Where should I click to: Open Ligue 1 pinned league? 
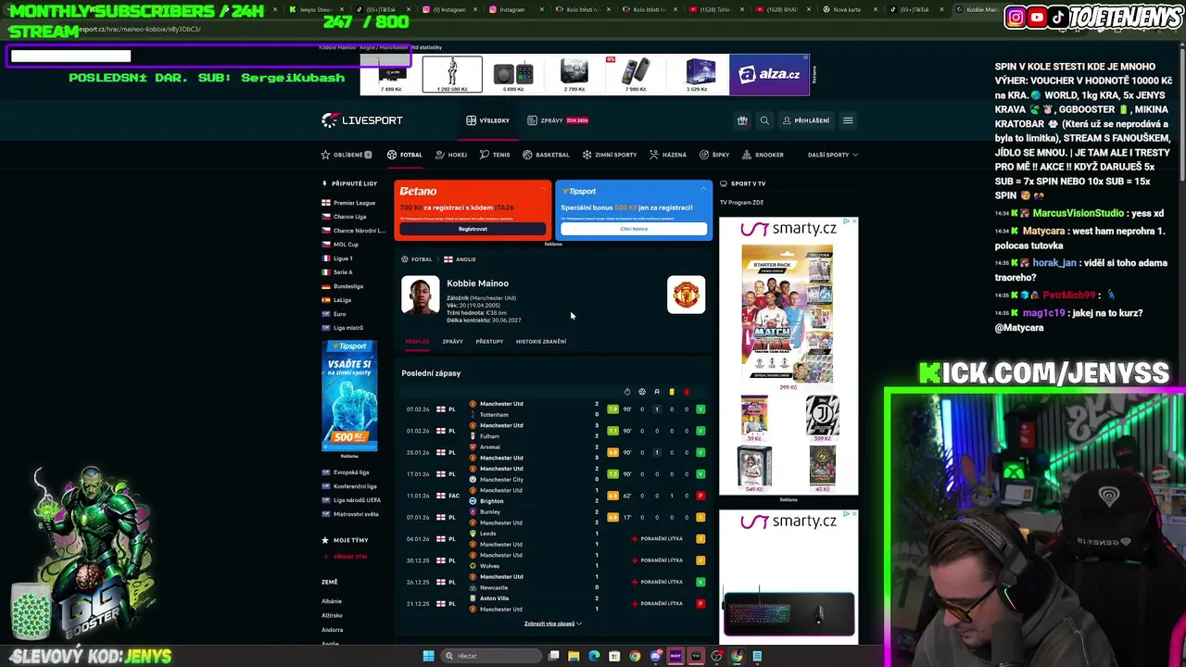tap(337, 258)
